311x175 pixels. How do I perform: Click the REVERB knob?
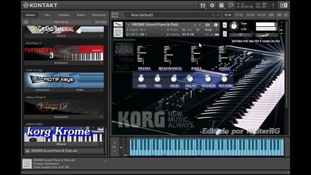(x=225, y=79)
